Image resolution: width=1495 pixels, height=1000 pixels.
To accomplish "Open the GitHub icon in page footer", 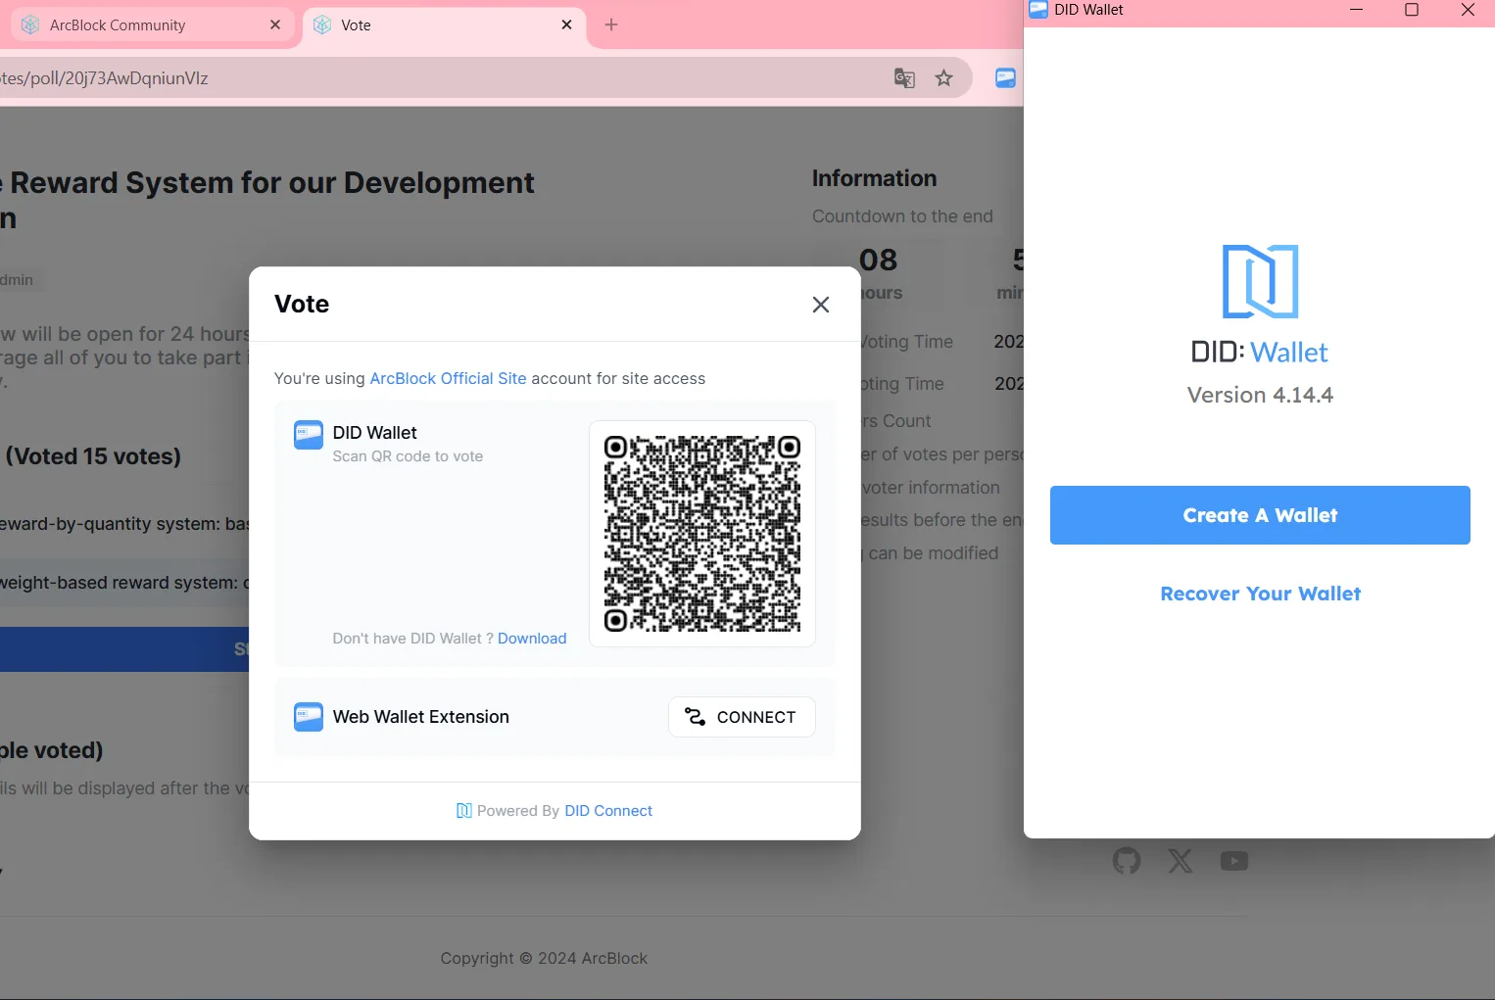I will point(1127,861).
